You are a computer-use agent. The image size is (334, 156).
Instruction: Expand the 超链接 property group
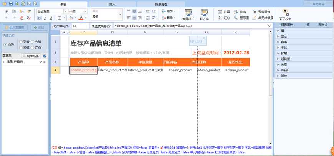pos(278,59)
